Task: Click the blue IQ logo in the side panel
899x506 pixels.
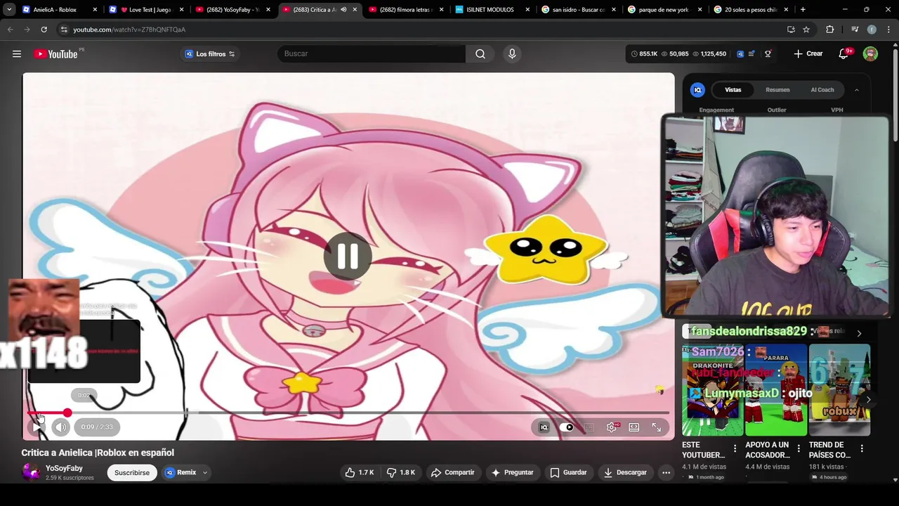Action: 697,90
